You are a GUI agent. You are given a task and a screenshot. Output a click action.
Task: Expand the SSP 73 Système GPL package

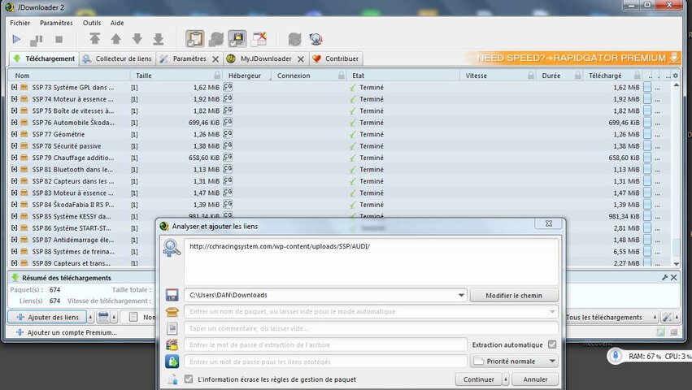coord(14,88)
